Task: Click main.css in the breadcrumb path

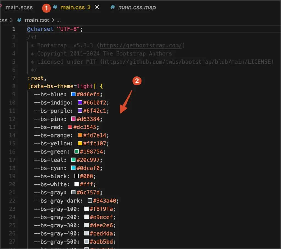Action: [36, 20]
